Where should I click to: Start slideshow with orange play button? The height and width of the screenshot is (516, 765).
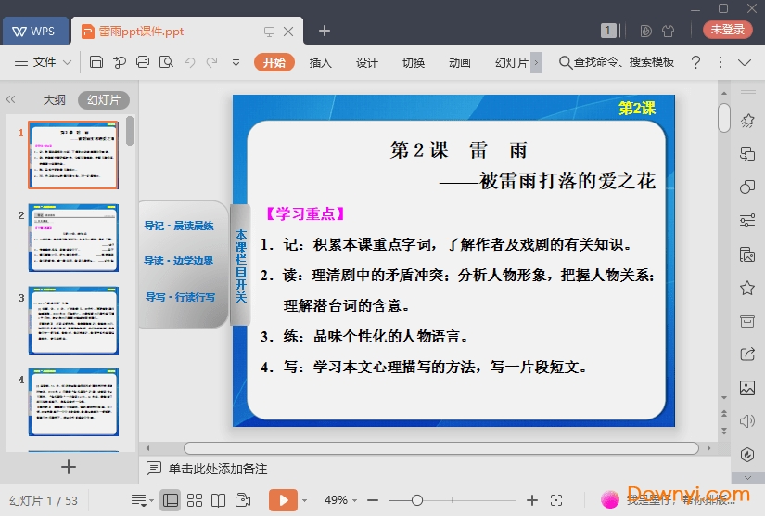tap(283, 500)
